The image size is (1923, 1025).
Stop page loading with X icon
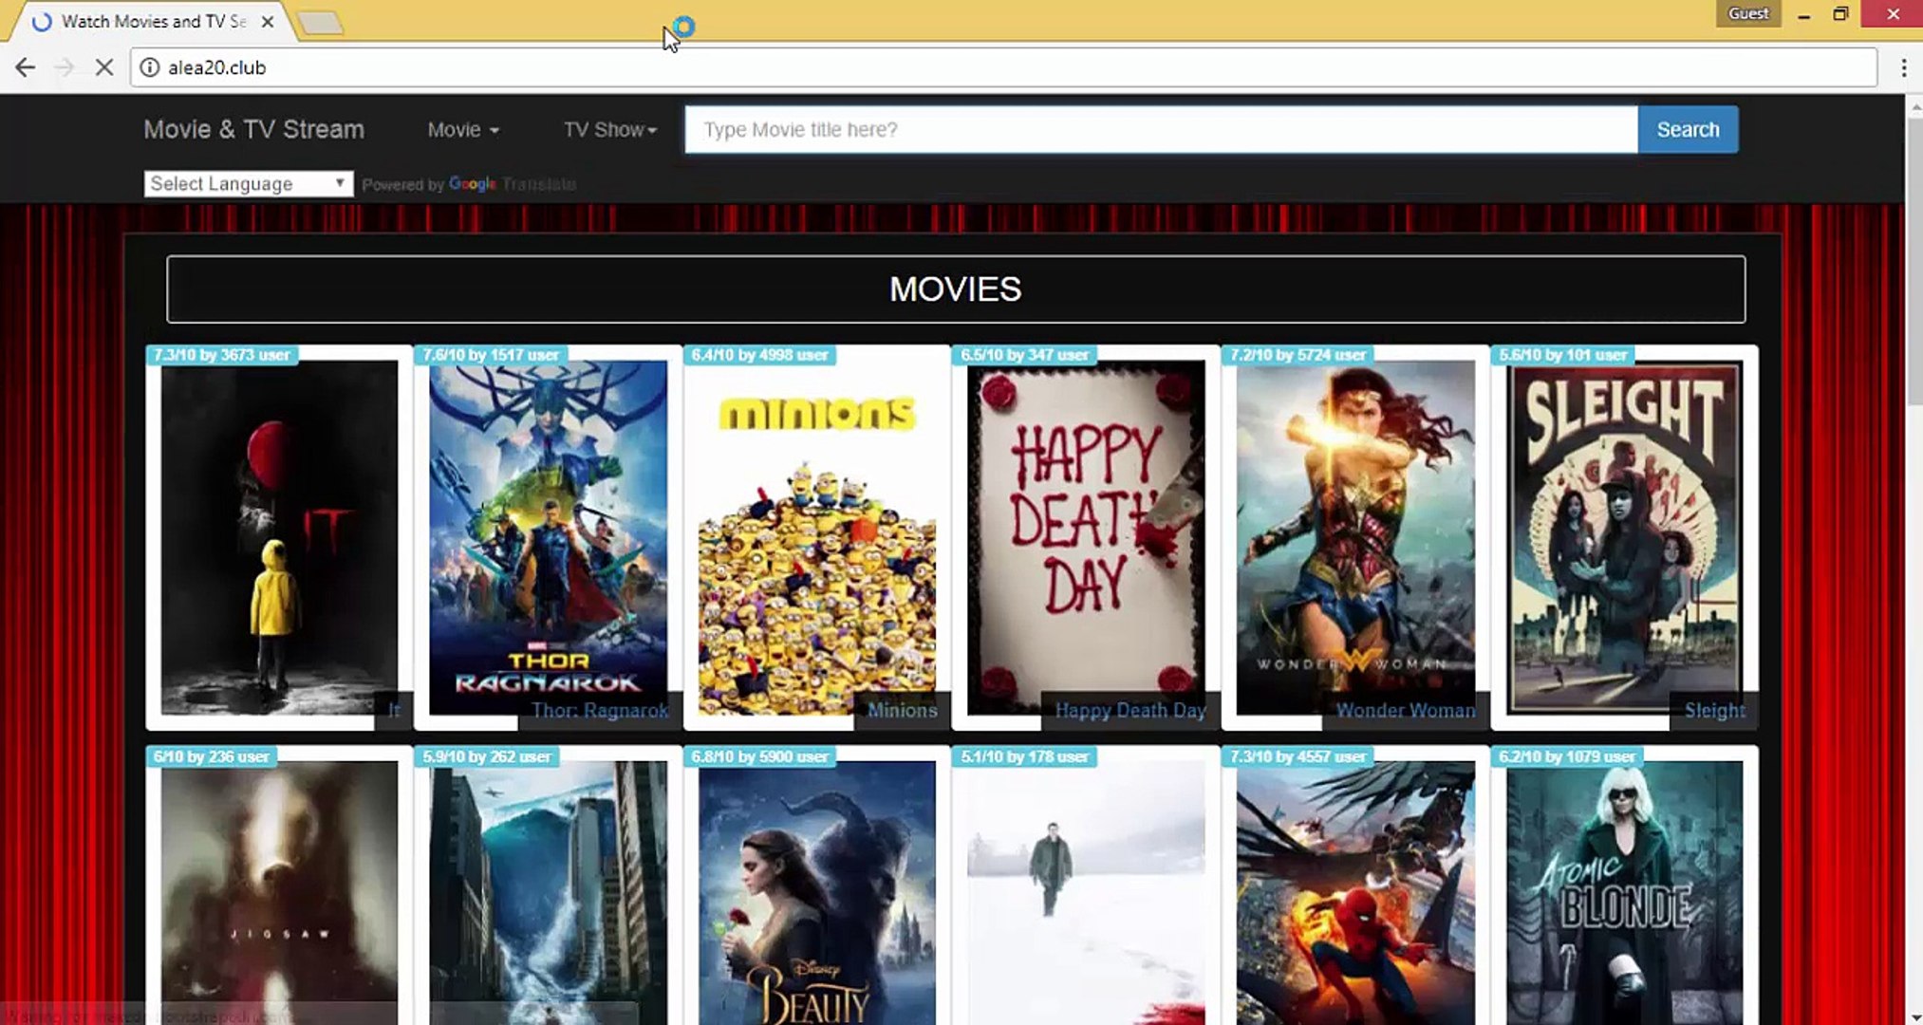(104, 67)
